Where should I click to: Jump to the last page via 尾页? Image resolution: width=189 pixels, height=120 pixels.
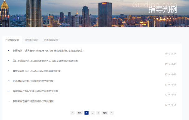(105, 113)
